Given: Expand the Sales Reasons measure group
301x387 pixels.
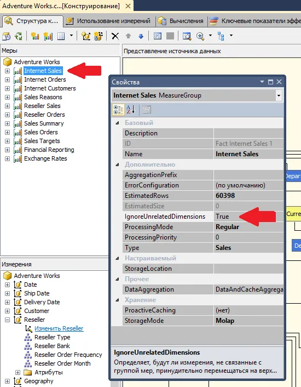Looking at the screenshot, I should click(x=8, y=97).
